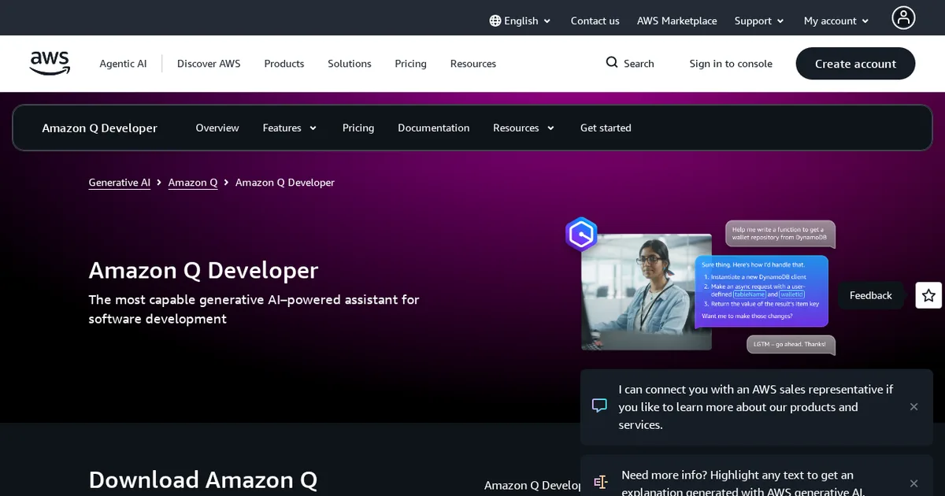Click the AWS logo
945x496 pixels.
click(50, 63)
